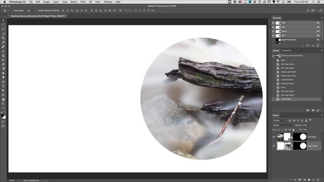Select the Clone Stamp tool
Viewport: 324px width, 182px height.
click(x=3, y=56)
